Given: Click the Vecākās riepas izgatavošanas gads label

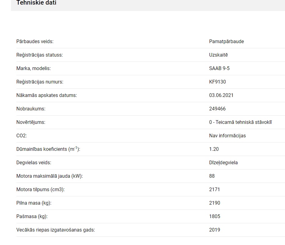Looking at the screenshot, I should click(x=56, y=230).
